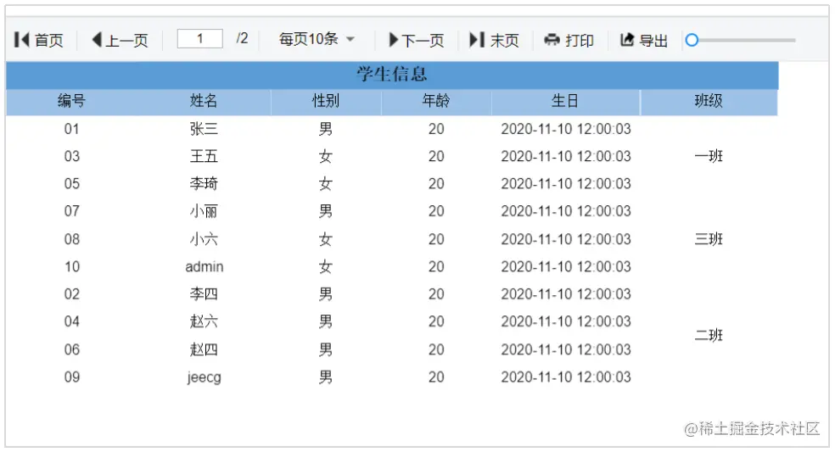Click the birthday cell in 张三's row
The height and width of the screenshot is (452, 835).
pyautogui.click(x=566, y=129)
